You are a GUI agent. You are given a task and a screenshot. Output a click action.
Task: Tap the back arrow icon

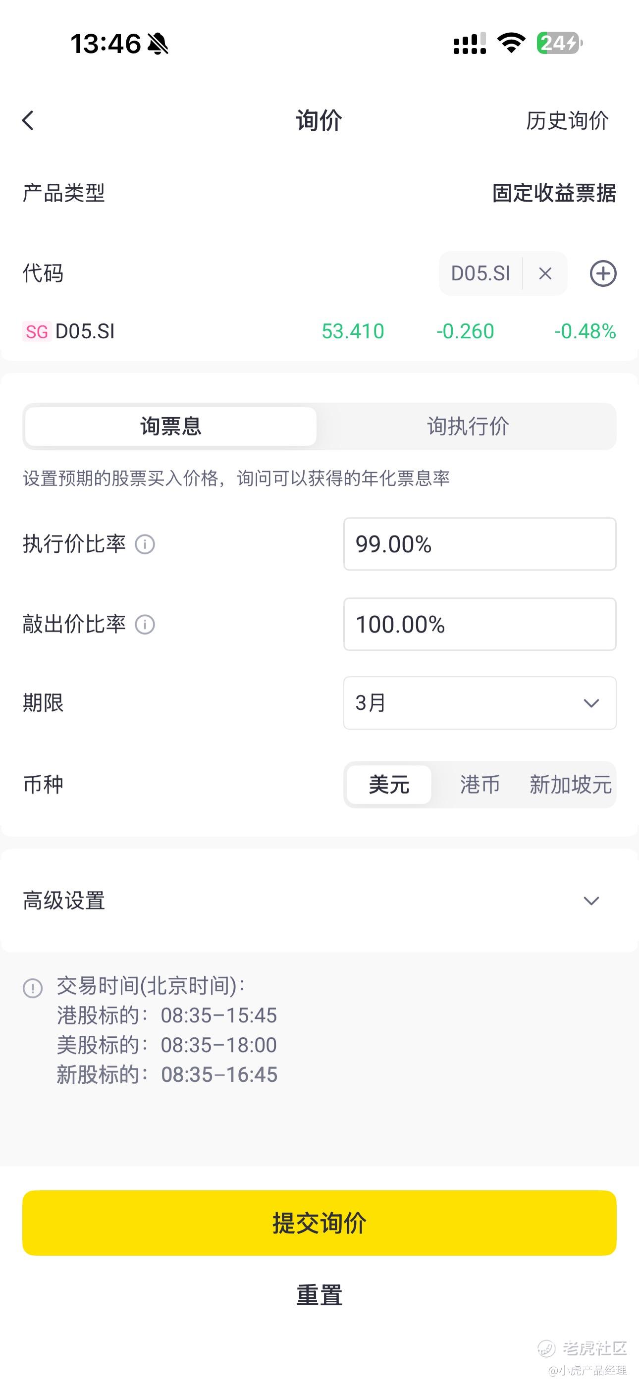tap(28, 120)
